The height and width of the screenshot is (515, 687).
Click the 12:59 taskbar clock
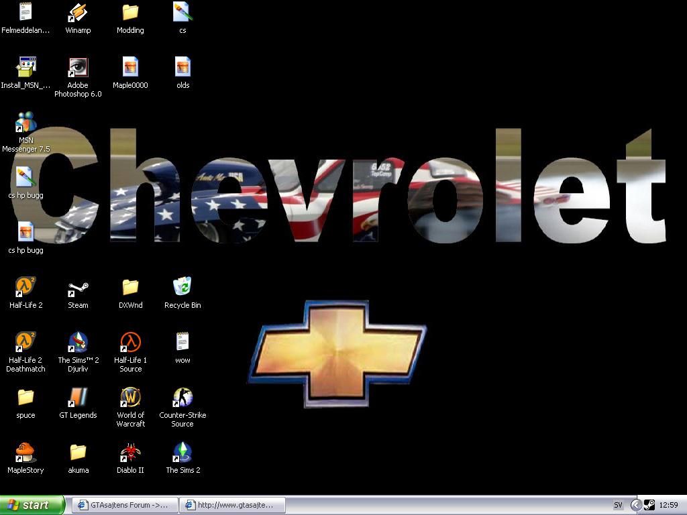click(x=668, y=505)
